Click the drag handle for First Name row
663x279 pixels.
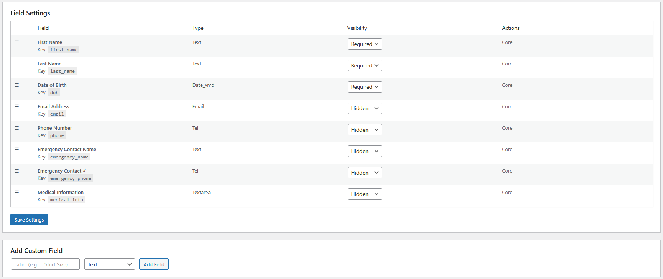(17, 42)
